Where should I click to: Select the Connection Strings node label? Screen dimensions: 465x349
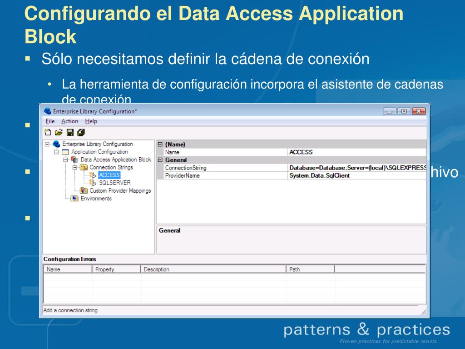click(111, 167)
